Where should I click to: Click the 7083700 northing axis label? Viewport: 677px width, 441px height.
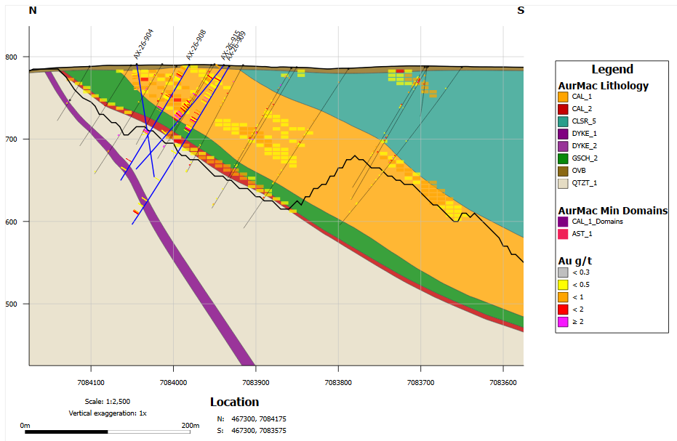tap(420, 383)
